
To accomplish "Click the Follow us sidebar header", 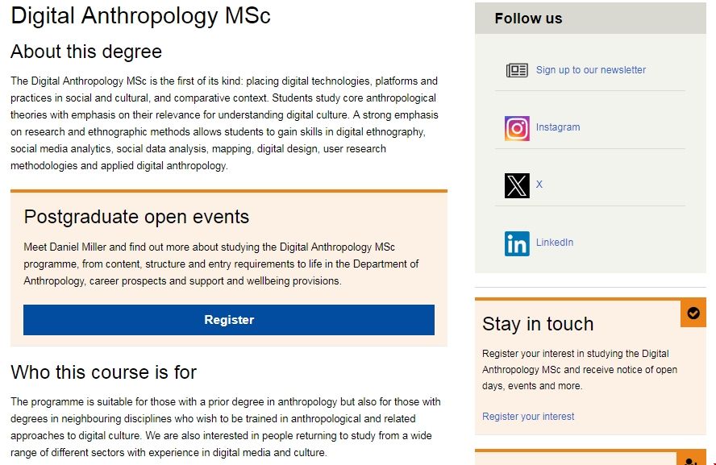I will point(529,19).
